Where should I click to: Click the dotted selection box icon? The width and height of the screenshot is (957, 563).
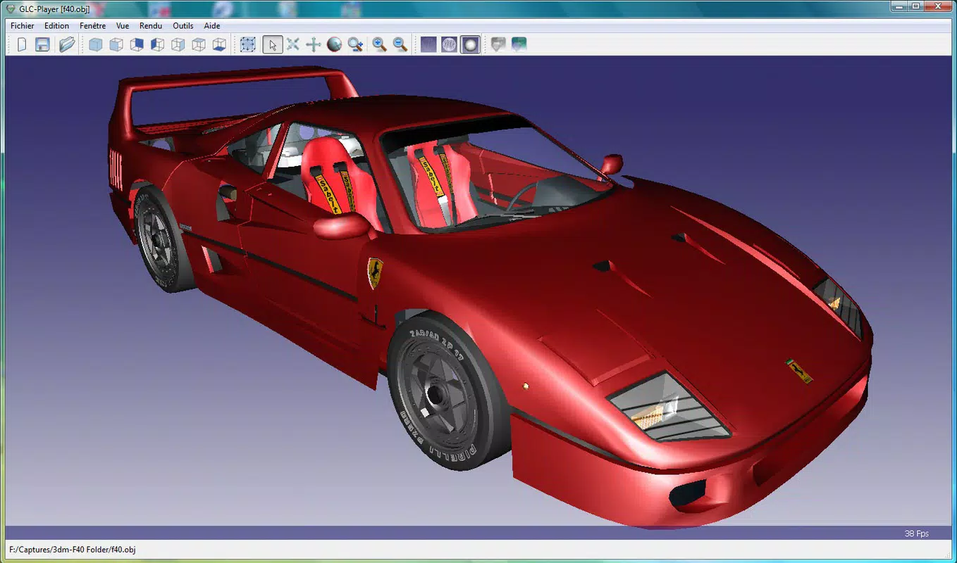click(248, 45)
